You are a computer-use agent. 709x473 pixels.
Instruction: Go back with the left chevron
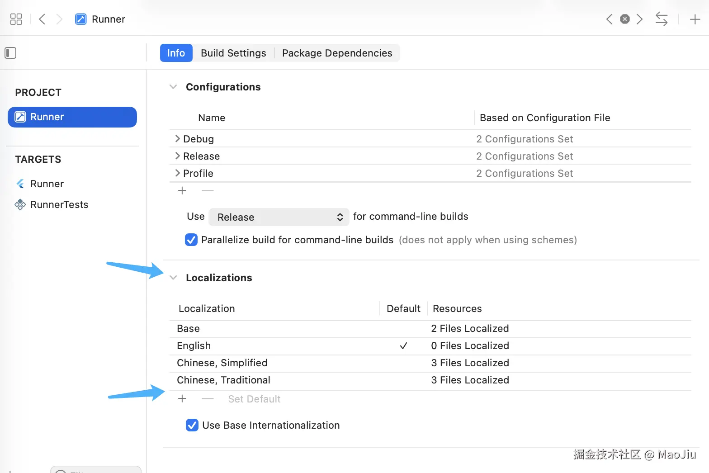42,19
